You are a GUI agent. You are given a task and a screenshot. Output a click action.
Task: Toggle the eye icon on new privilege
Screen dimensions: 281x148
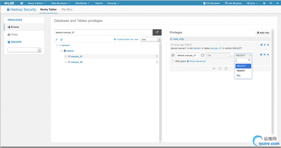265,54
